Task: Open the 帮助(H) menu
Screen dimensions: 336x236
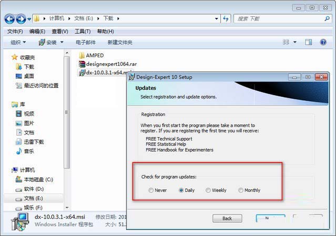Action: tap(106, 32)
